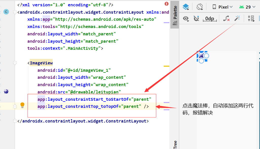Toggle autoconnect magnet icon
Image resolution: width=260 pixels, height=149 pixels.
click(196, 18)
